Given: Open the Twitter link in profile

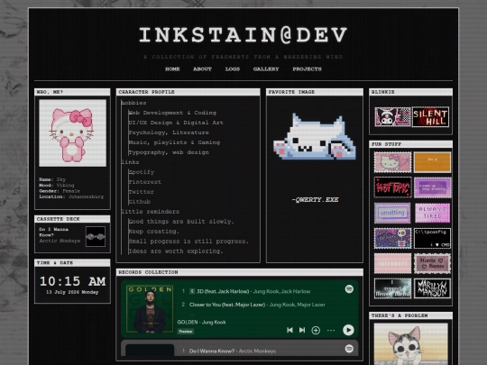Looking at the screenshot, I should tap(142, 192).
